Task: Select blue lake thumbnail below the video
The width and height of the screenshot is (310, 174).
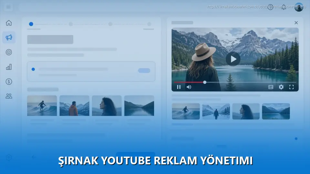Action: point(276,111)
